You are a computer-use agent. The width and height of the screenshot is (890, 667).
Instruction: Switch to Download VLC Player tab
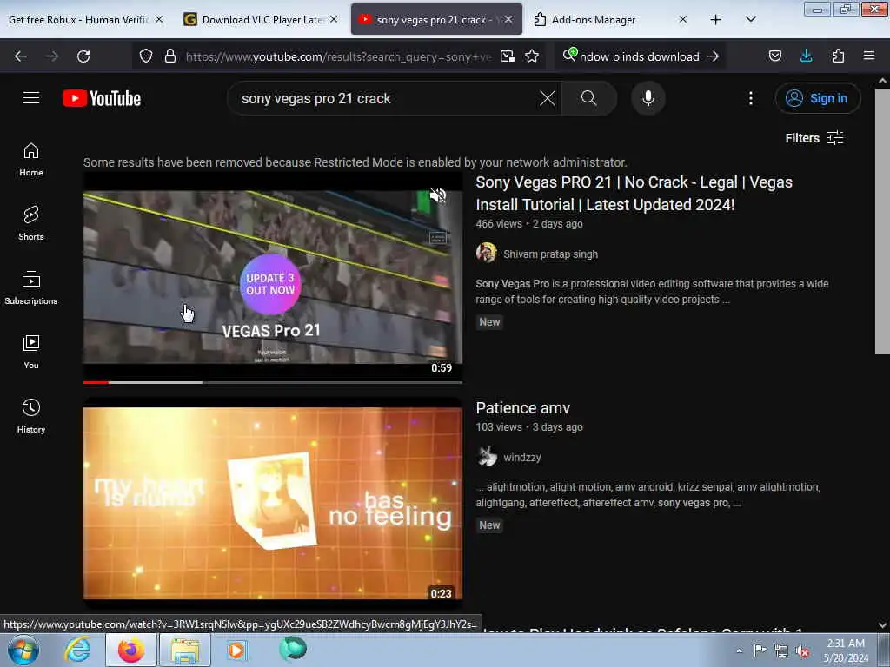262,20
